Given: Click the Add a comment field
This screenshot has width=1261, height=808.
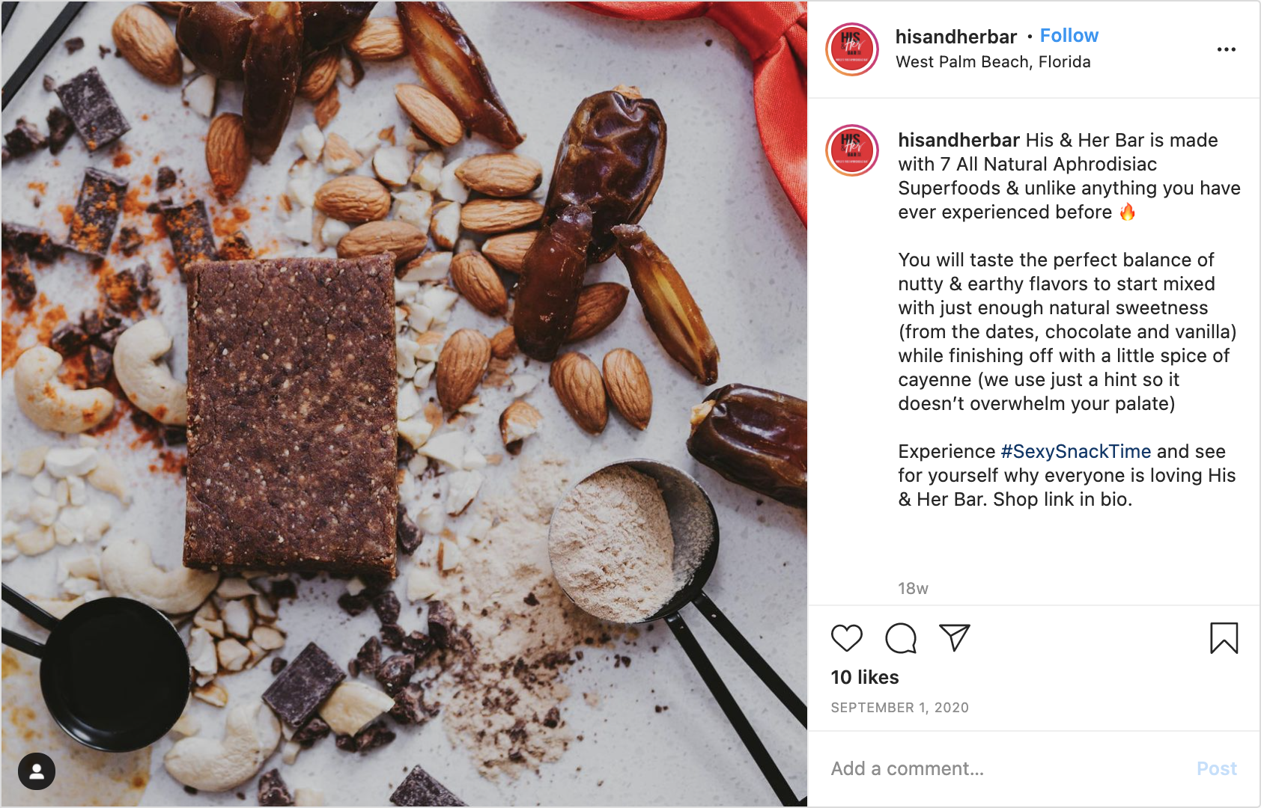Looking at the screenshot, I should [1003, 768].
